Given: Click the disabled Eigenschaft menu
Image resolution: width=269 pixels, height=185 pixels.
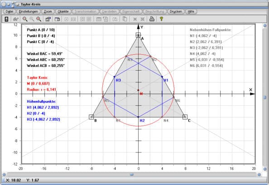Looking at the screenshot, I should pyautogui.click(x=131, y=11).
